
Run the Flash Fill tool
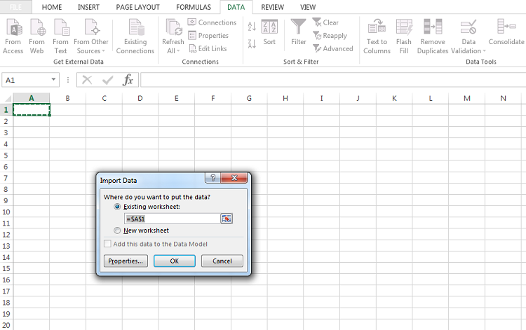404,28
